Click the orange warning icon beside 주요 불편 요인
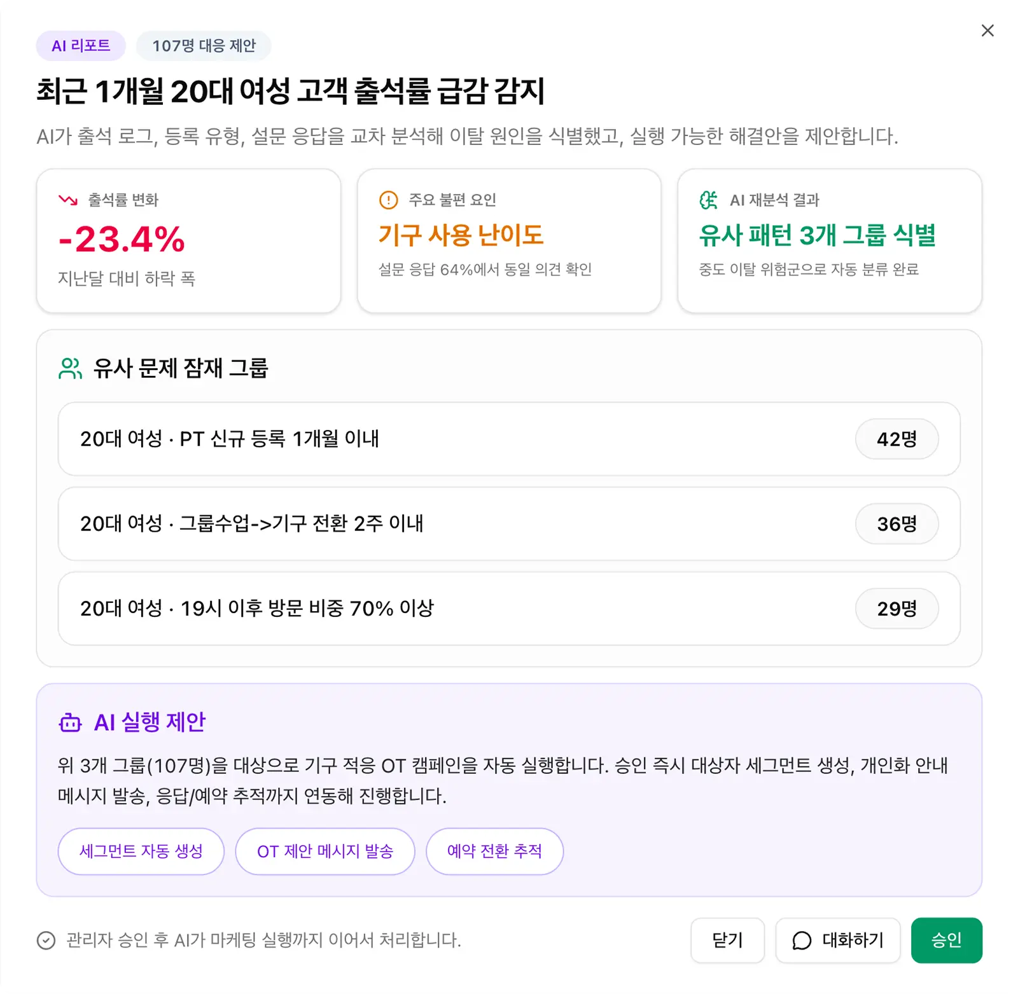Image resolution: width=1018 pixels, height=994 pixels. pos(387,200)
